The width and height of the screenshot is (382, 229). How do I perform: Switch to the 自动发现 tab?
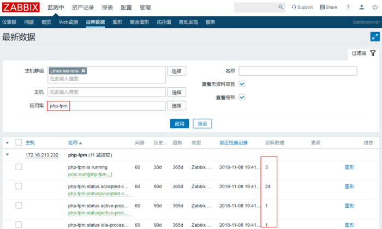coord(188,22)
